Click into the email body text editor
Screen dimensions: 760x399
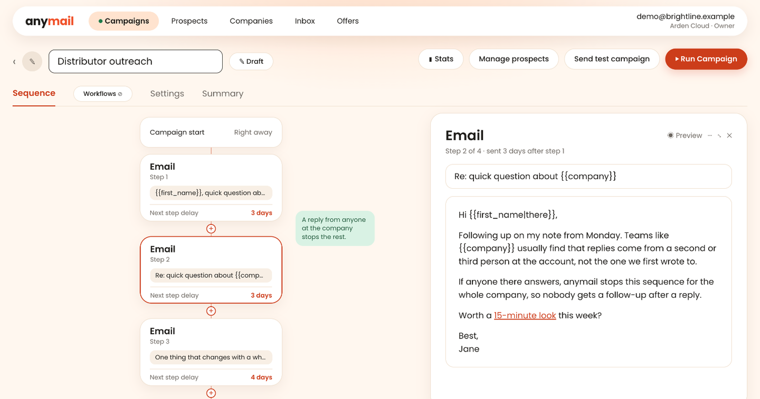[588, 282]
